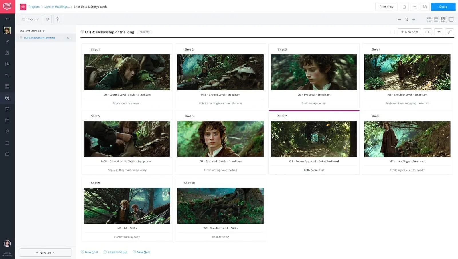Open the calendar icon in sidebar
458x259 pixels.
pos(7,109)
